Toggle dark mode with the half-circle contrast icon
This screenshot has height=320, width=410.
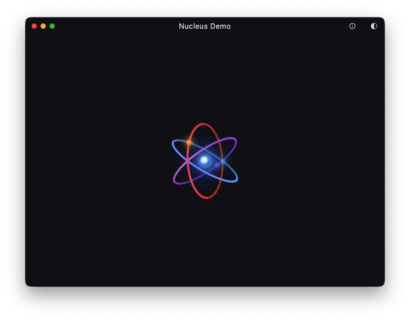pos(374,26)
